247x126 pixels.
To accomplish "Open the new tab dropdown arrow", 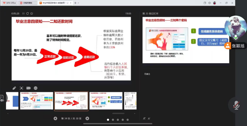I will click(78, 3).
